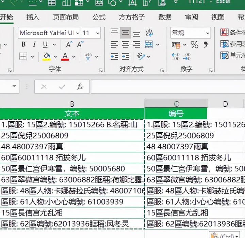Open the 开始 ribbon tab

[6, 17]
